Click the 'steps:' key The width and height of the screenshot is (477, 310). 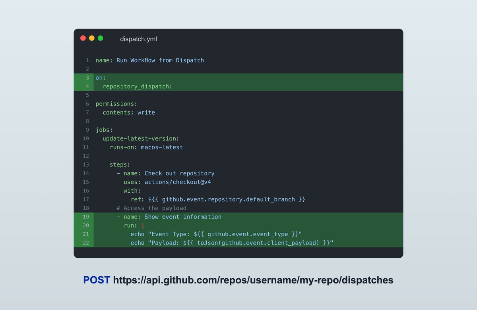click(120, 165)
